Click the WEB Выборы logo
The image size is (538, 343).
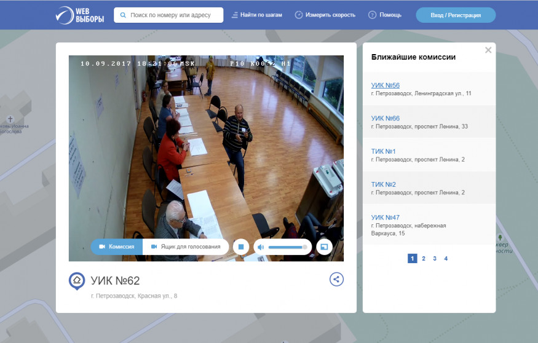[x=79, y=15]
